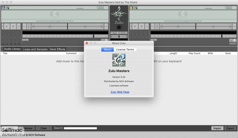
Task: Select the Deck A letter icon
Action: [x=3, y=8]
